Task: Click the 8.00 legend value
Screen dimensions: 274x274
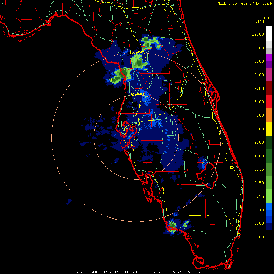Action: point(259,61)
